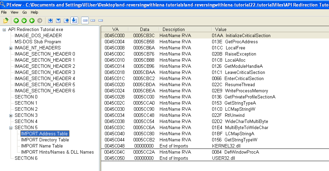Select IMAGE_SECTION_HEADER 1
The height and width of the screenshot is (171, 329).
click(x=45, y=60)
